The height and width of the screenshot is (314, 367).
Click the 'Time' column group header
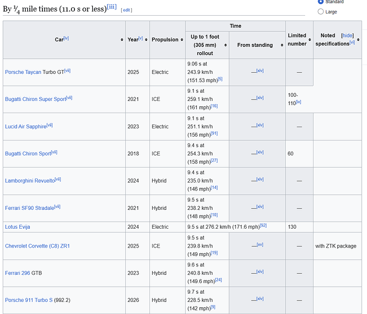click(x=235, y=26)
